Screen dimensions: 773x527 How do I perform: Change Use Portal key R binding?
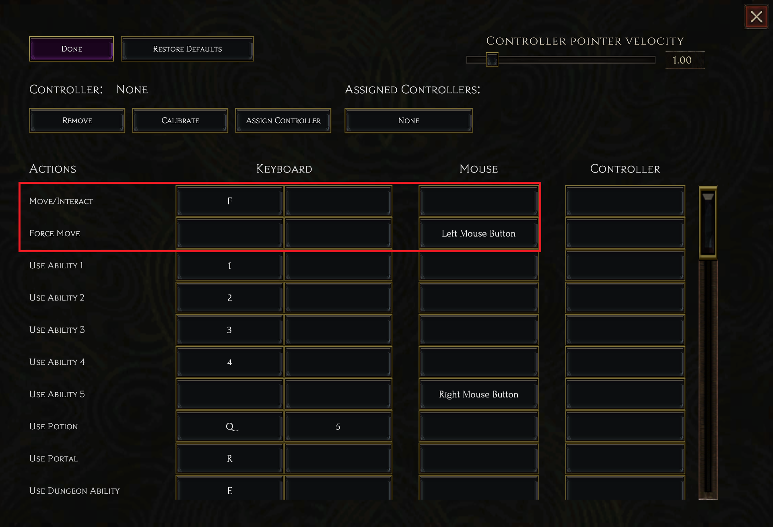coord(229,459)
